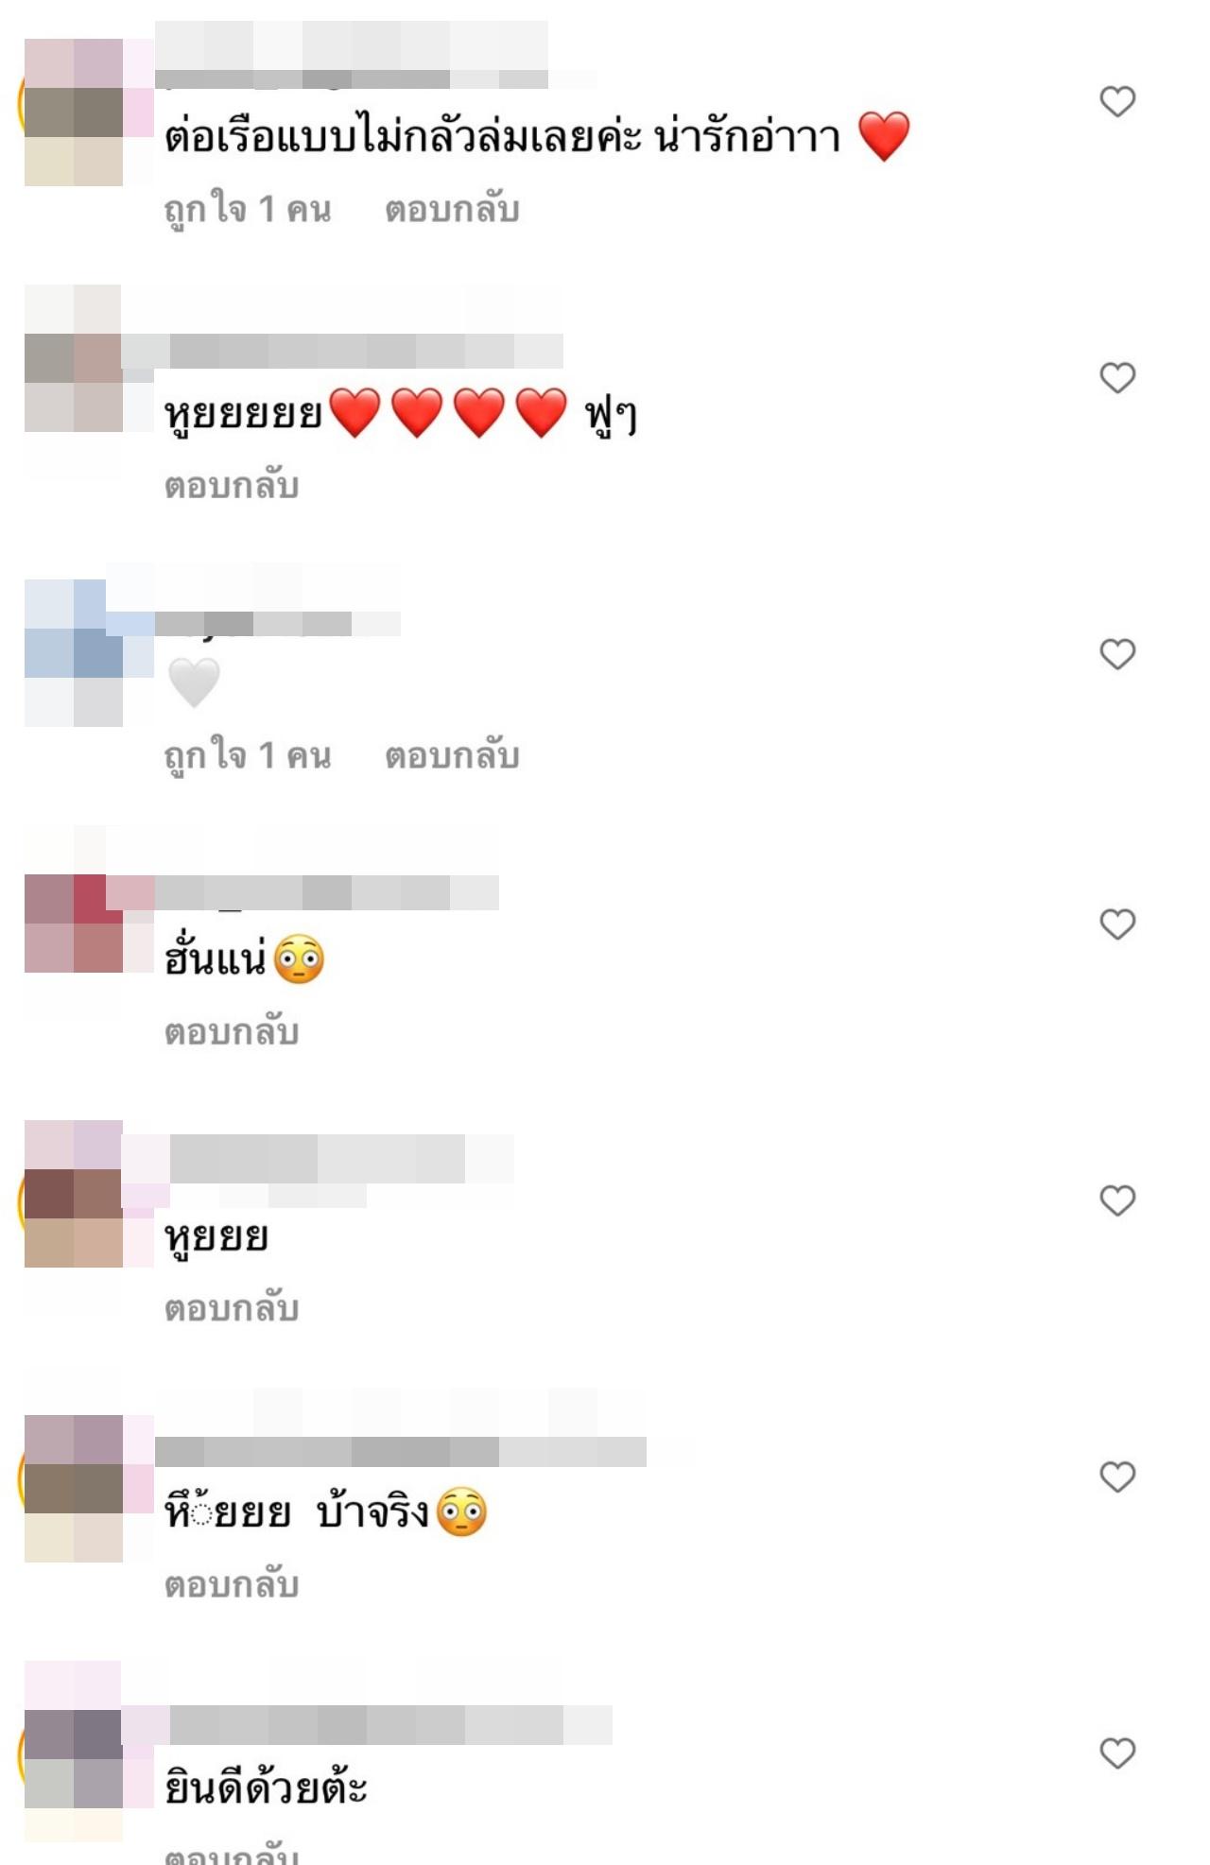Like the white heart emoji comment
1210x1865 pixels.
(x=1117, y=654)
